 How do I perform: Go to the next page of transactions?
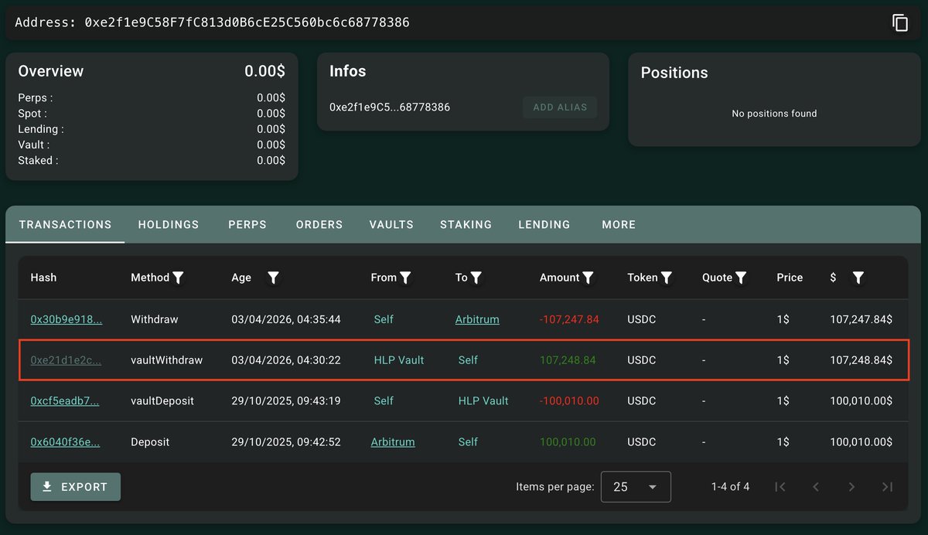tap(851, 487)
